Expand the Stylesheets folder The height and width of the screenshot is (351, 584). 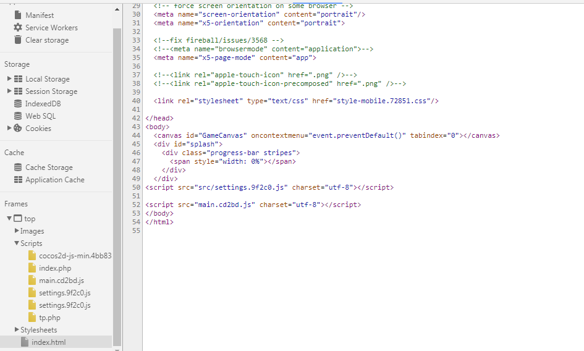coord(17,329)
